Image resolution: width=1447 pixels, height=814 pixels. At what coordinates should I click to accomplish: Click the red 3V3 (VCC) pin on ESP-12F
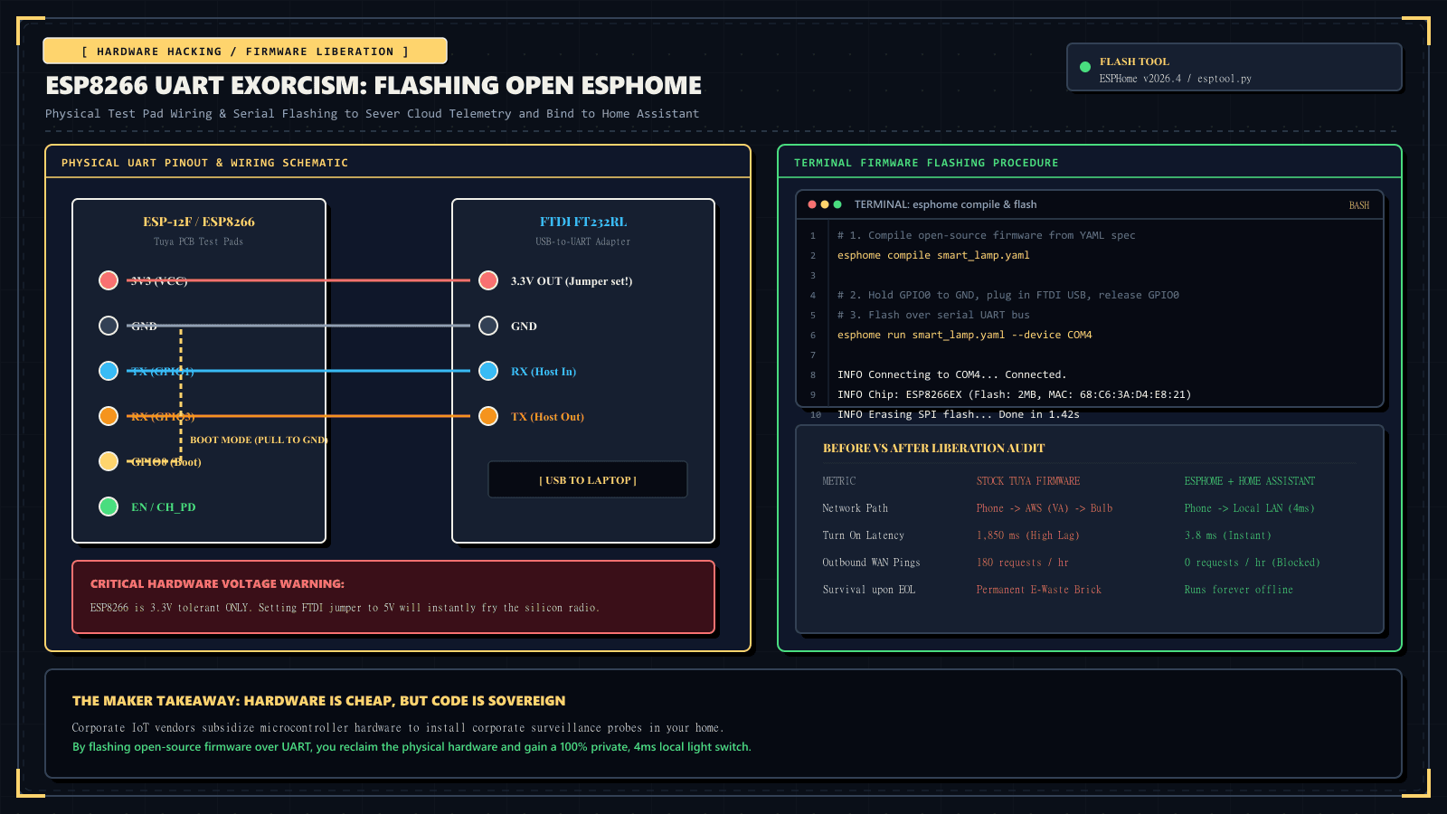[109, 280]
